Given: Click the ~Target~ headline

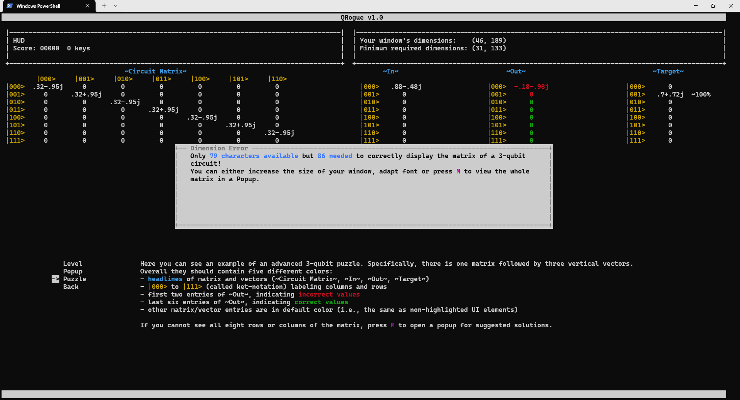Looking at the screenshot, I should (x=669, y=71).
